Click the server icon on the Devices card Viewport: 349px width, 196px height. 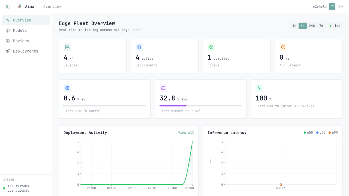tap(67, 47)
